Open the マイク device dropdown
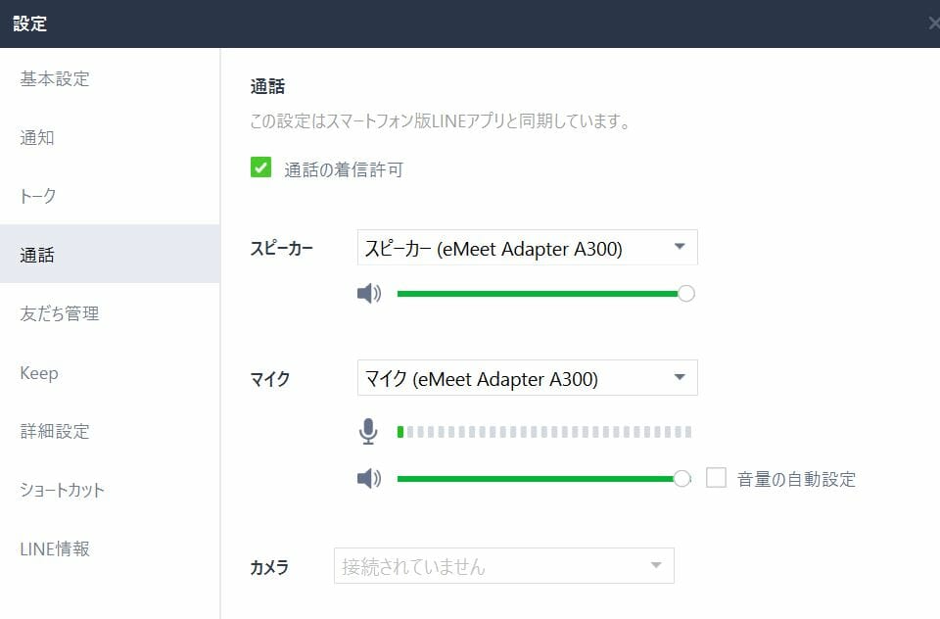The height and width of the screenshot is (619, 940). click(527, 378)
